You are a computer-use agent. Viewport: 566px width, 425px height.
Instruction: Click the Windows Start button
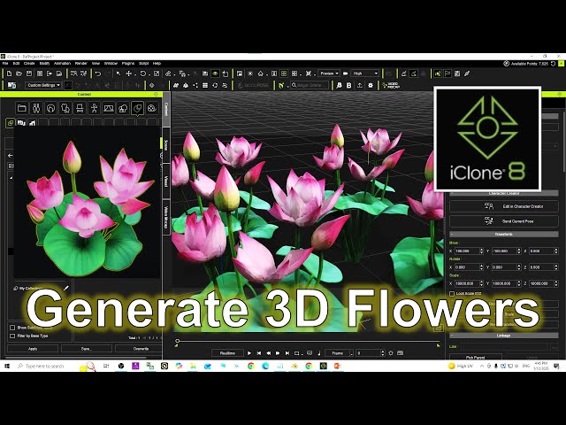[7, 366]
